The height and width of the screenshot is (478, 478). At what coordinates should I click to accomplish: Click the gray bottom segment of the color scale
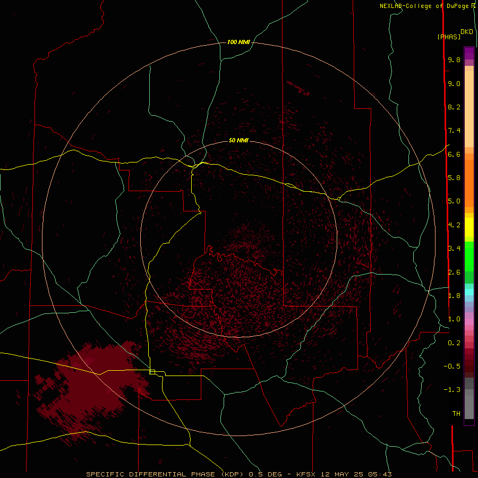(x=469, y=407)
